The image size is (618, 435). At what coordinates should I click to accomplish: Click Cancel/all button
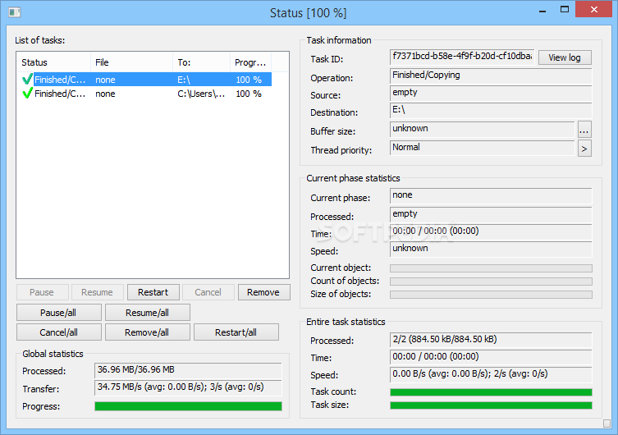click(59, 332)
